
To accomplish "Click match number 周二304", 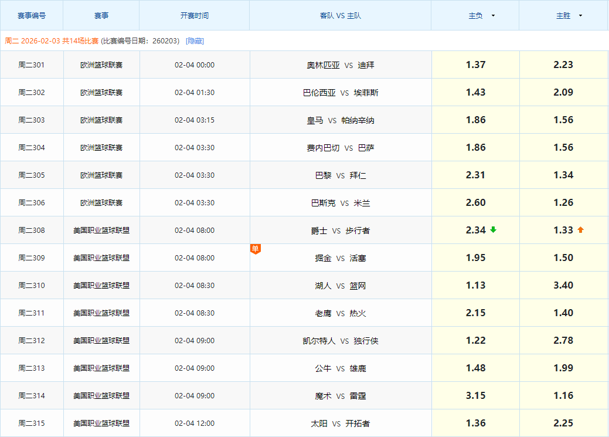I will (32, 148).
